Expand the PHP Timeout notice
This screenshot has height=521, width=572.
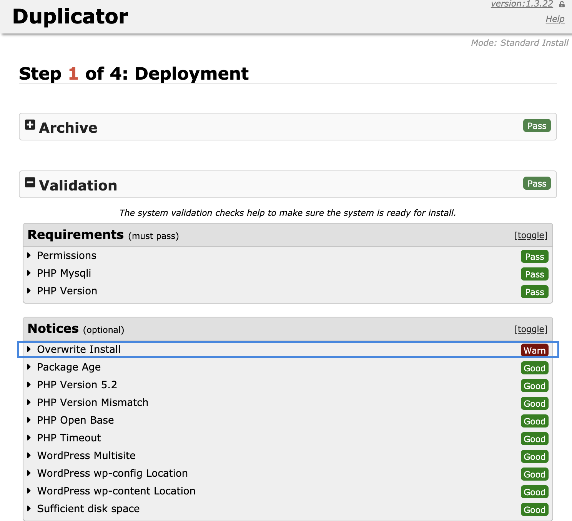tap(69, 438)
